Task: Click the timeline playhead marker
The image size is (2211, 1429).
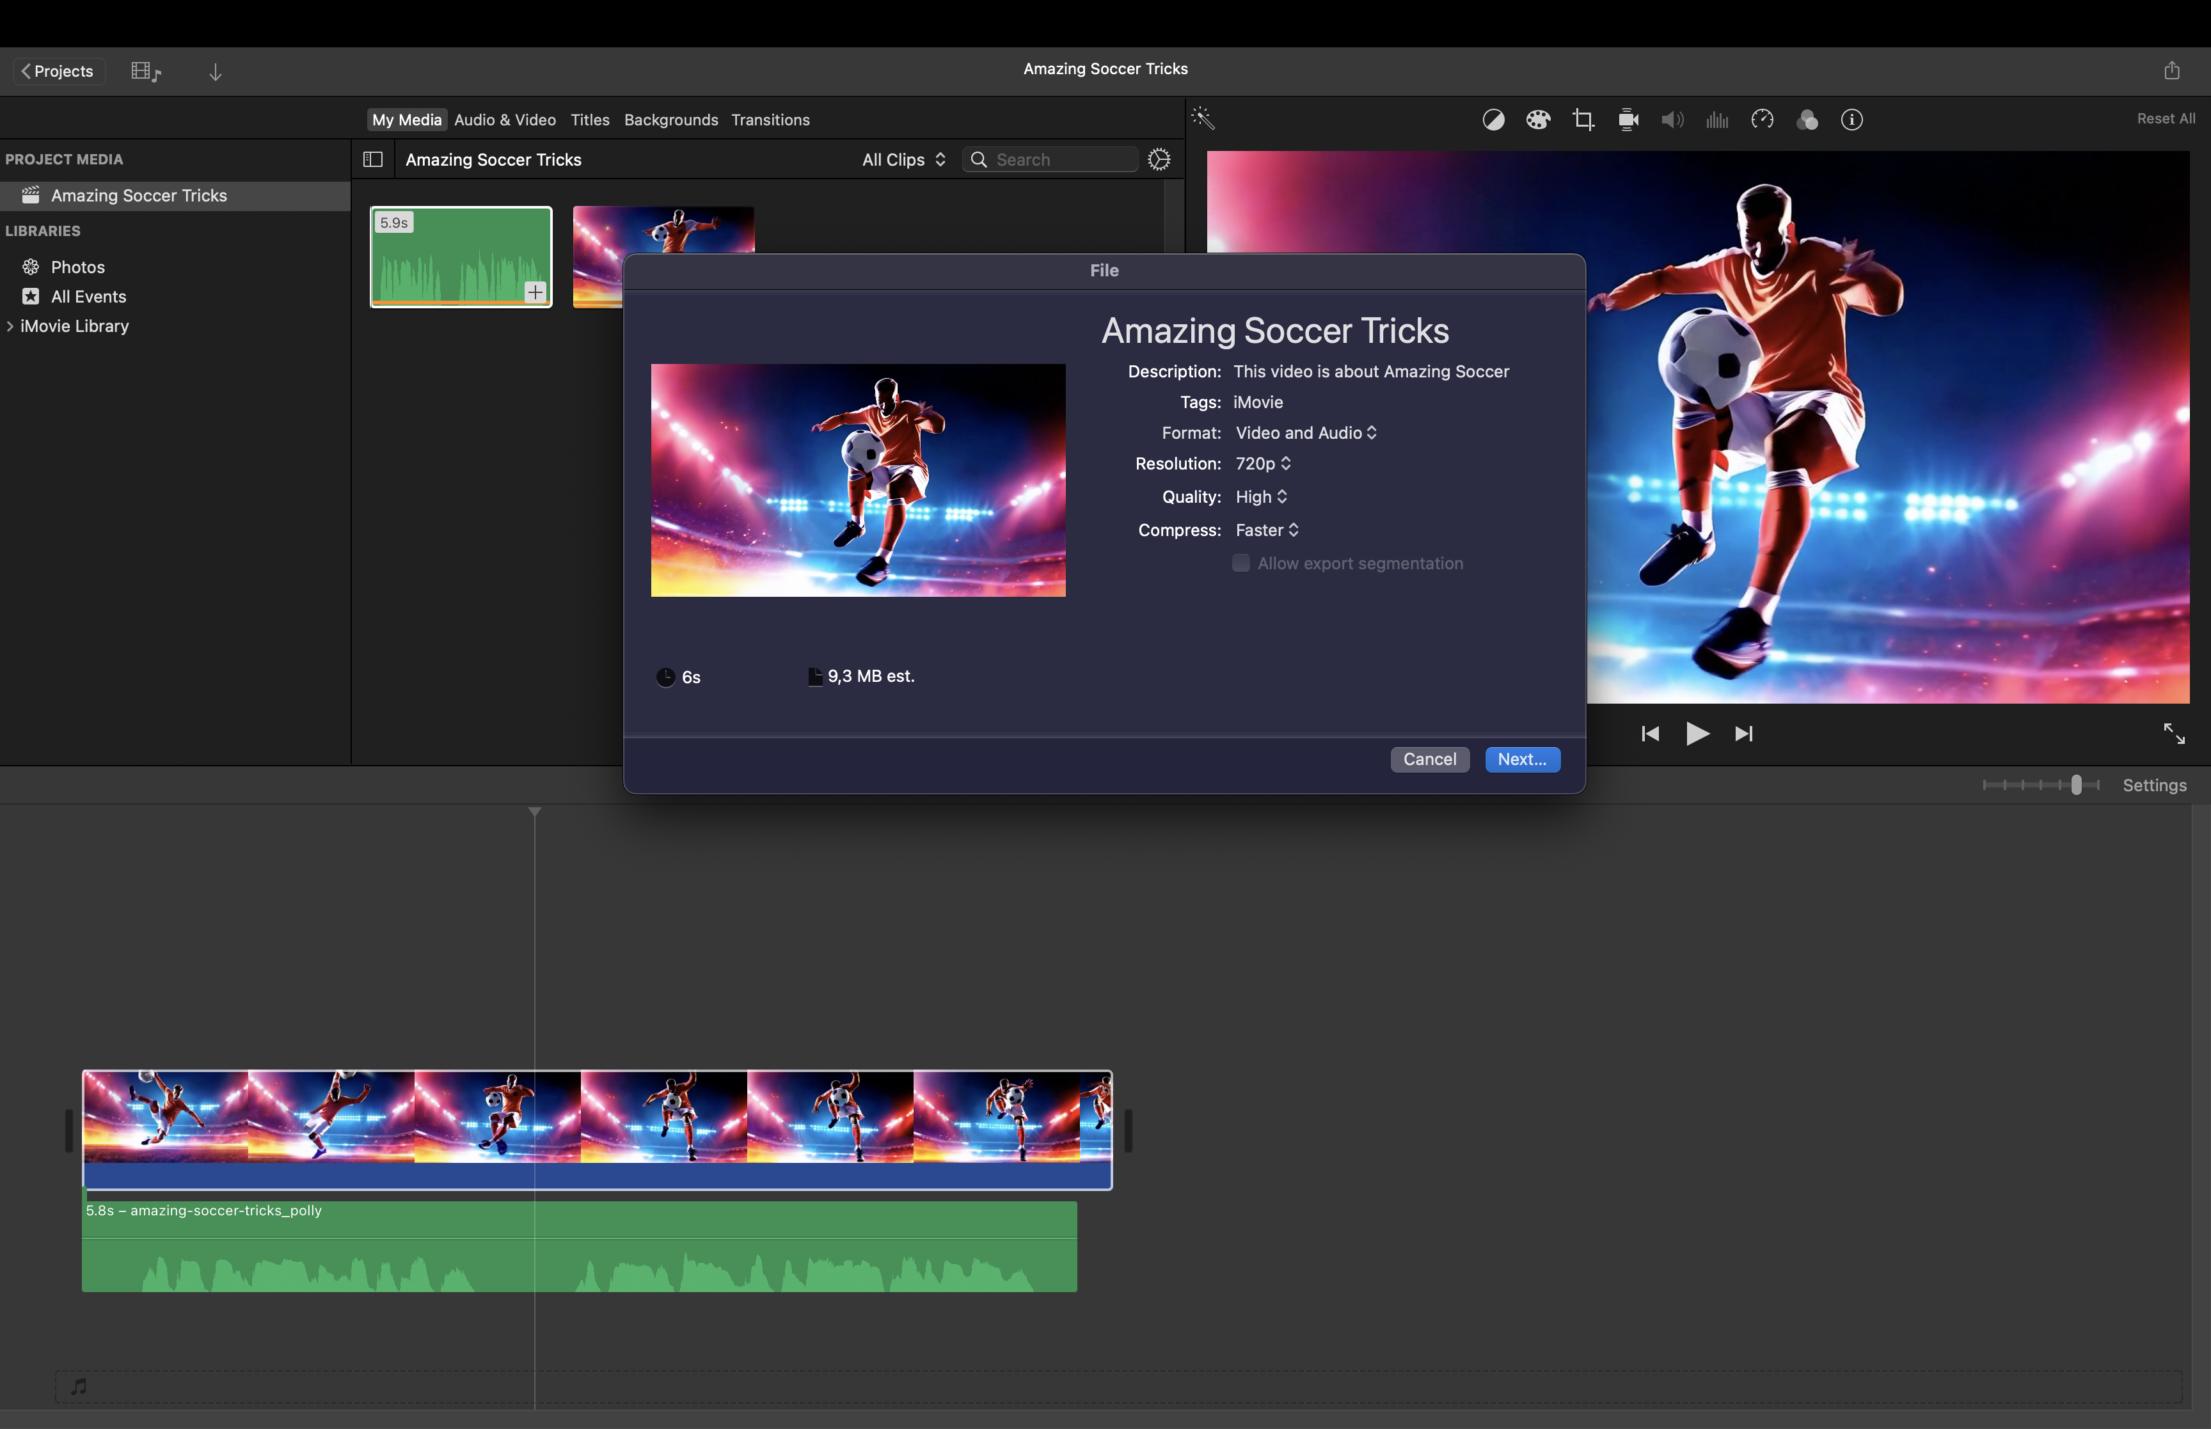Action: pos(534,812)
